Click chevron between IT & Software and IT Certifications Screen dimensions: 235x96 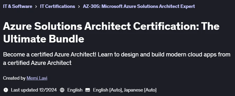point(36,6)
